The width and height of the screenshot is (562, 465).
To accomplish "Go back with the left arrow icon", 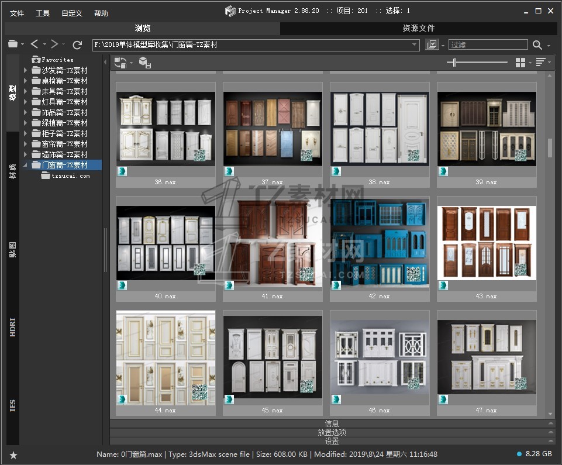I will 35,44.
